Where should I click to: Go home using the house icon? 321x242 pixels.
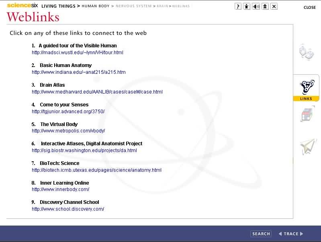265,6
